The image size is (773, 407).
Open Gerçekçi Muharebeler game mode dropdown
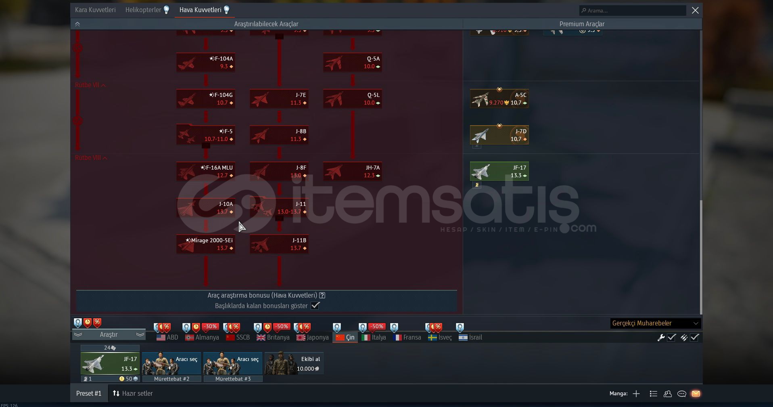point(655,323)
